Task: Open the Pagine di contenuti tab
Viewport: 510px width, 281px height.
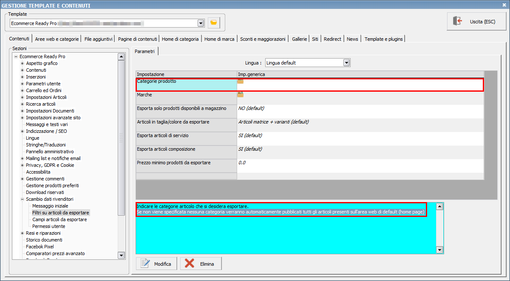Action: [138, 39]
